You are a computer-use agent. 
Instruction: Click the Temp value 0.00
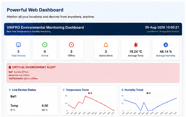[45, 106]
